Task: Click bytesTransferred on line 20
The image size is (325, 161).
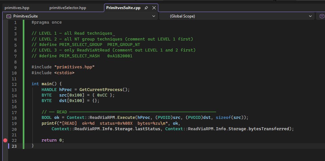Action: point(269,129)
